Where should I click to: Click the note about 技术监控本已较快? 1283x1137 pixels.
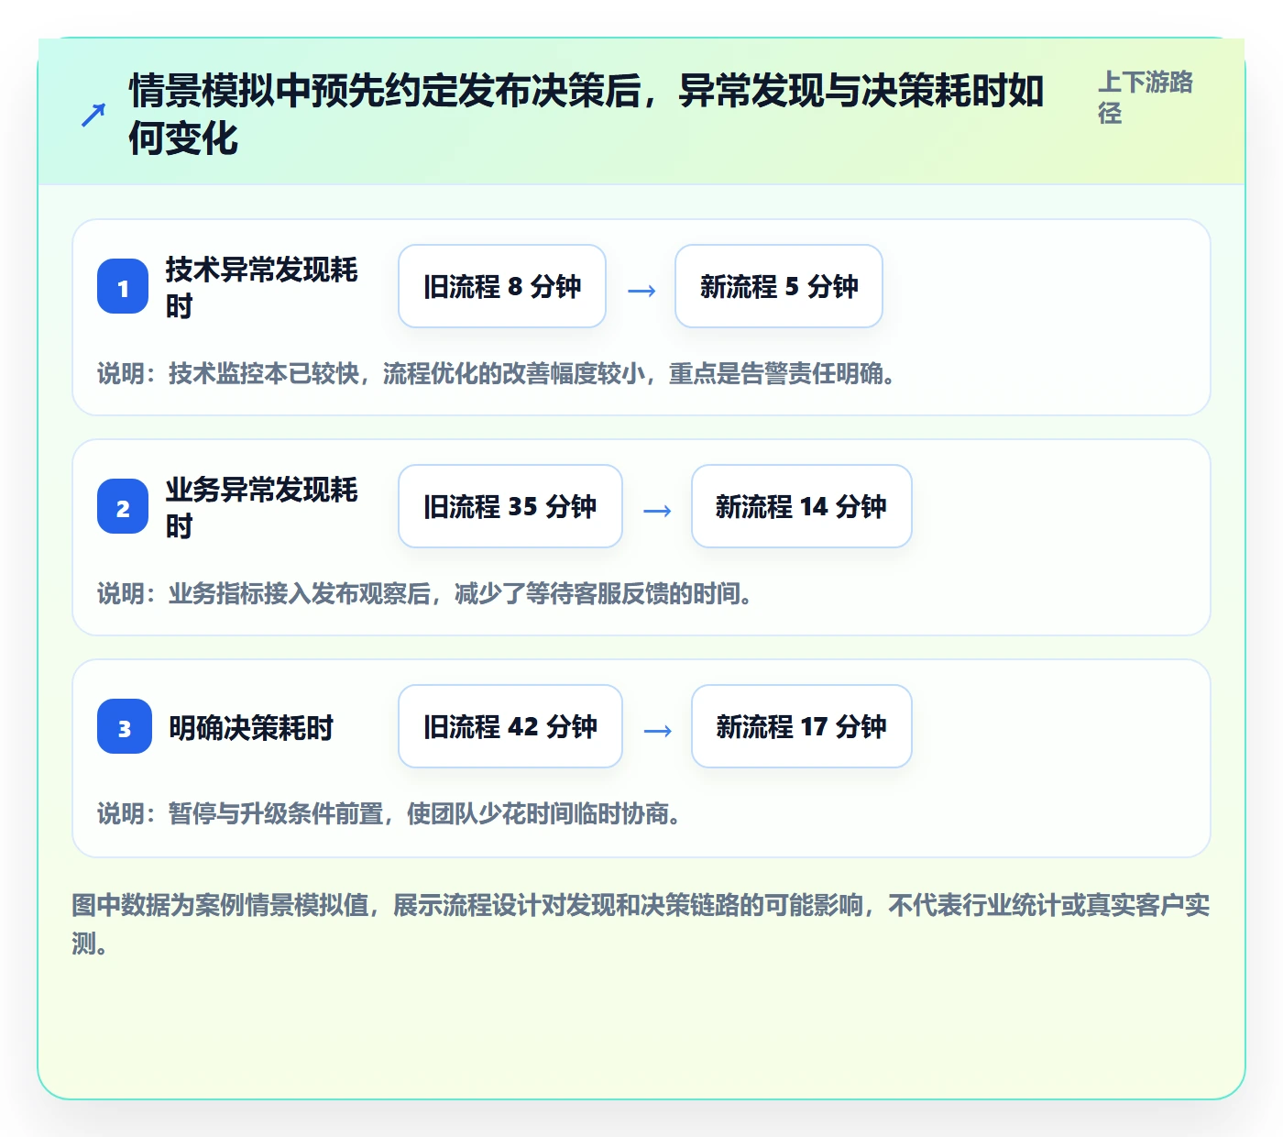[x=496, y=374]
